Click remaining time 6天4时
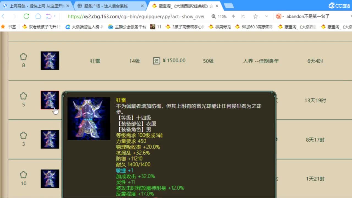 pos(315,61)
